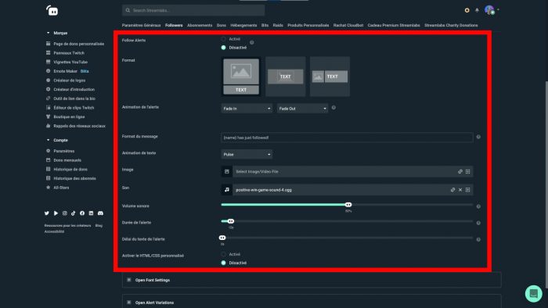Screen dimensions: 548x308
Task: Open Page de dons personnalisée
Action: (x=78, y=44)
